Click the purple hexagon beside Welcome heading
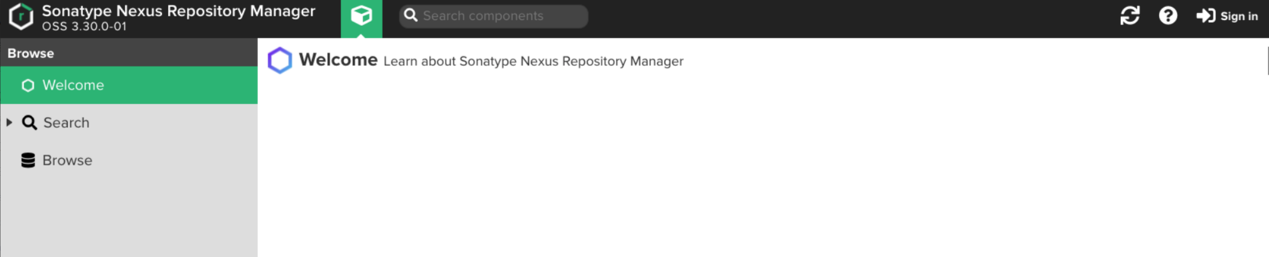 click(x=280, y=61)
